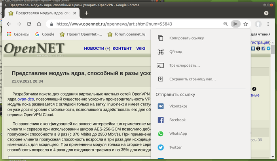Click the URL address field
Screen dimensions: 277x161
click(135, 24)
